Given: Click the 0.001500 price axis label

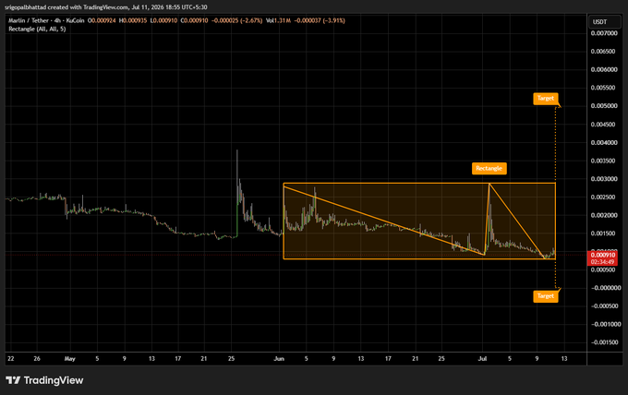Looking at the screenshot, I should pyautogui.click(x=604, y=233).
